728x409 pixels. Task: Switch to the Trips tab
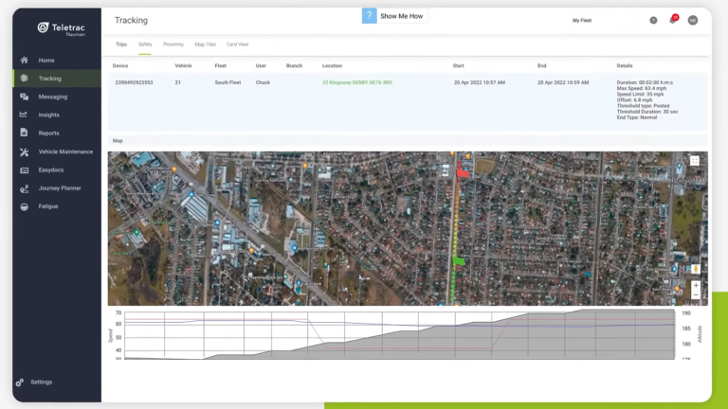pos(121,44)
